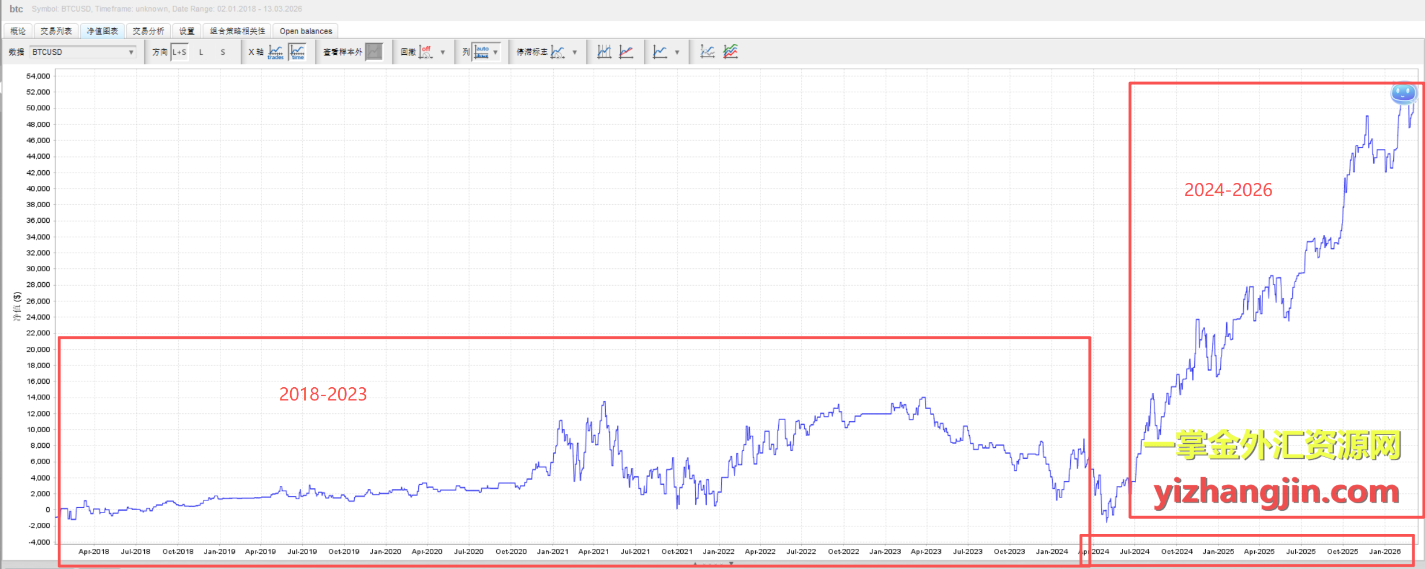Select L+S direction toggle
The image size is (1425, 569).
point(179,52)
